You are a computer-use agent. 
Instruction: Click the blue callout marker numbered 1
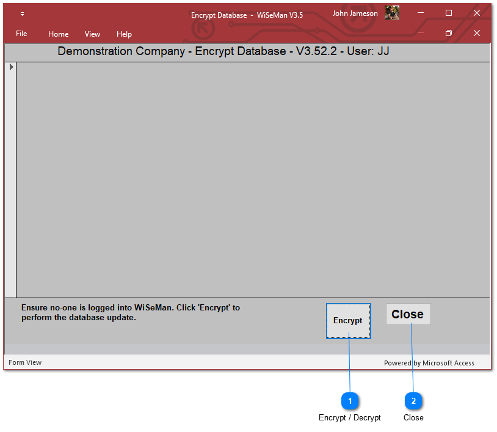pos(350,401)
